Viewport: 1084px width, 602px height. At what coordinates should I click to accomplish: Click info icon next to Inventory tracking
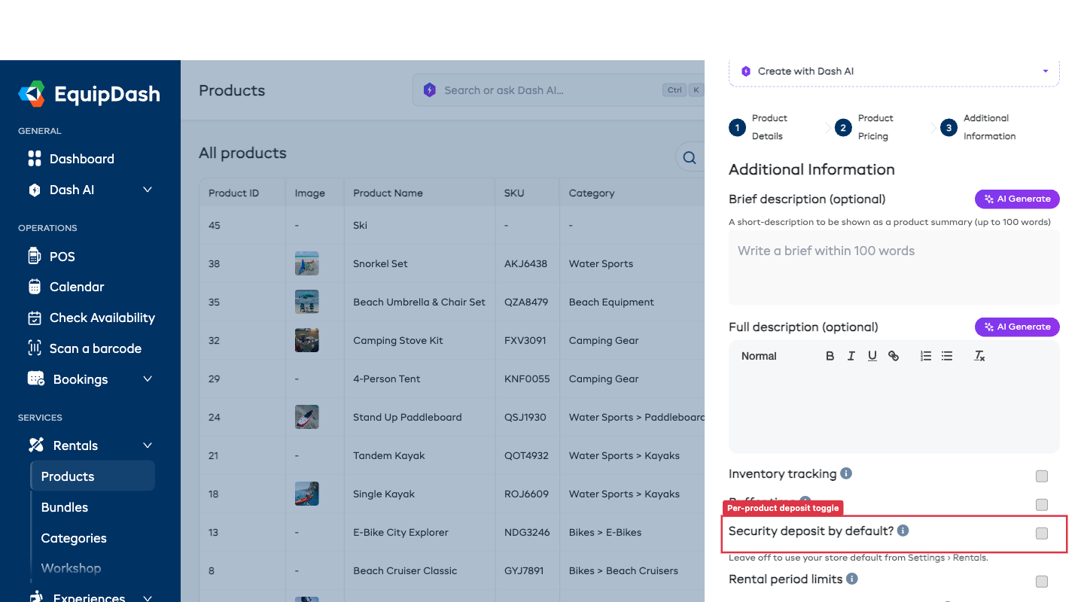(846, 473)
